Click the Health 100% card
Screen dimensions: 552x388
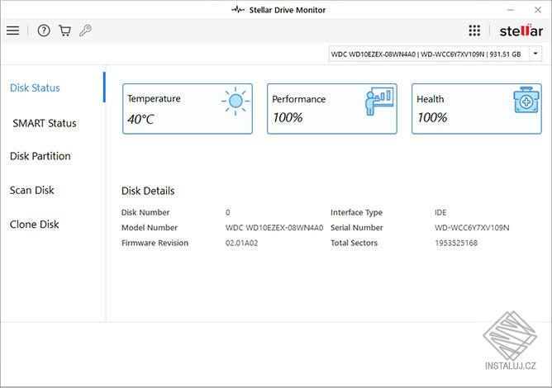click(477, 109)
